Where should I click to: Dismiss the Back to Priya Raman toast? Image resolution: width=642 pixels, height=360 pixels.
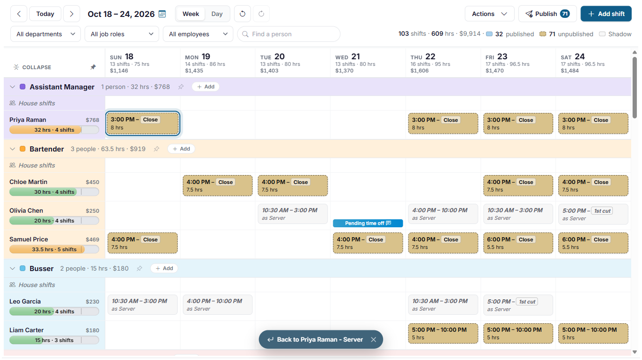tap(373, 339)
